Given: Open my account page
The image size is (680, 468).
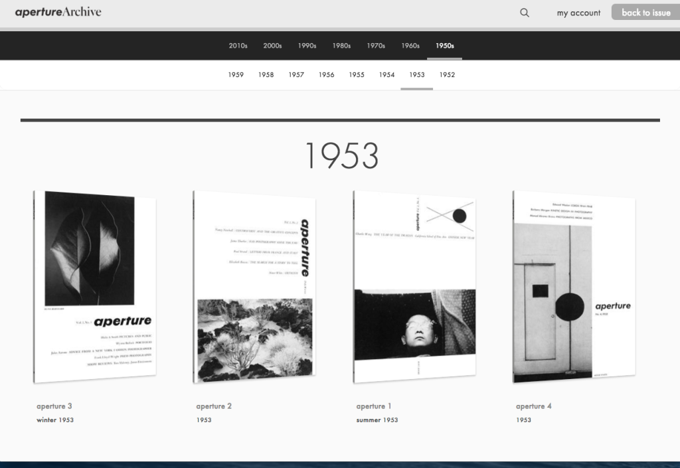Looking at the screenshot, I should pos(578,13).
